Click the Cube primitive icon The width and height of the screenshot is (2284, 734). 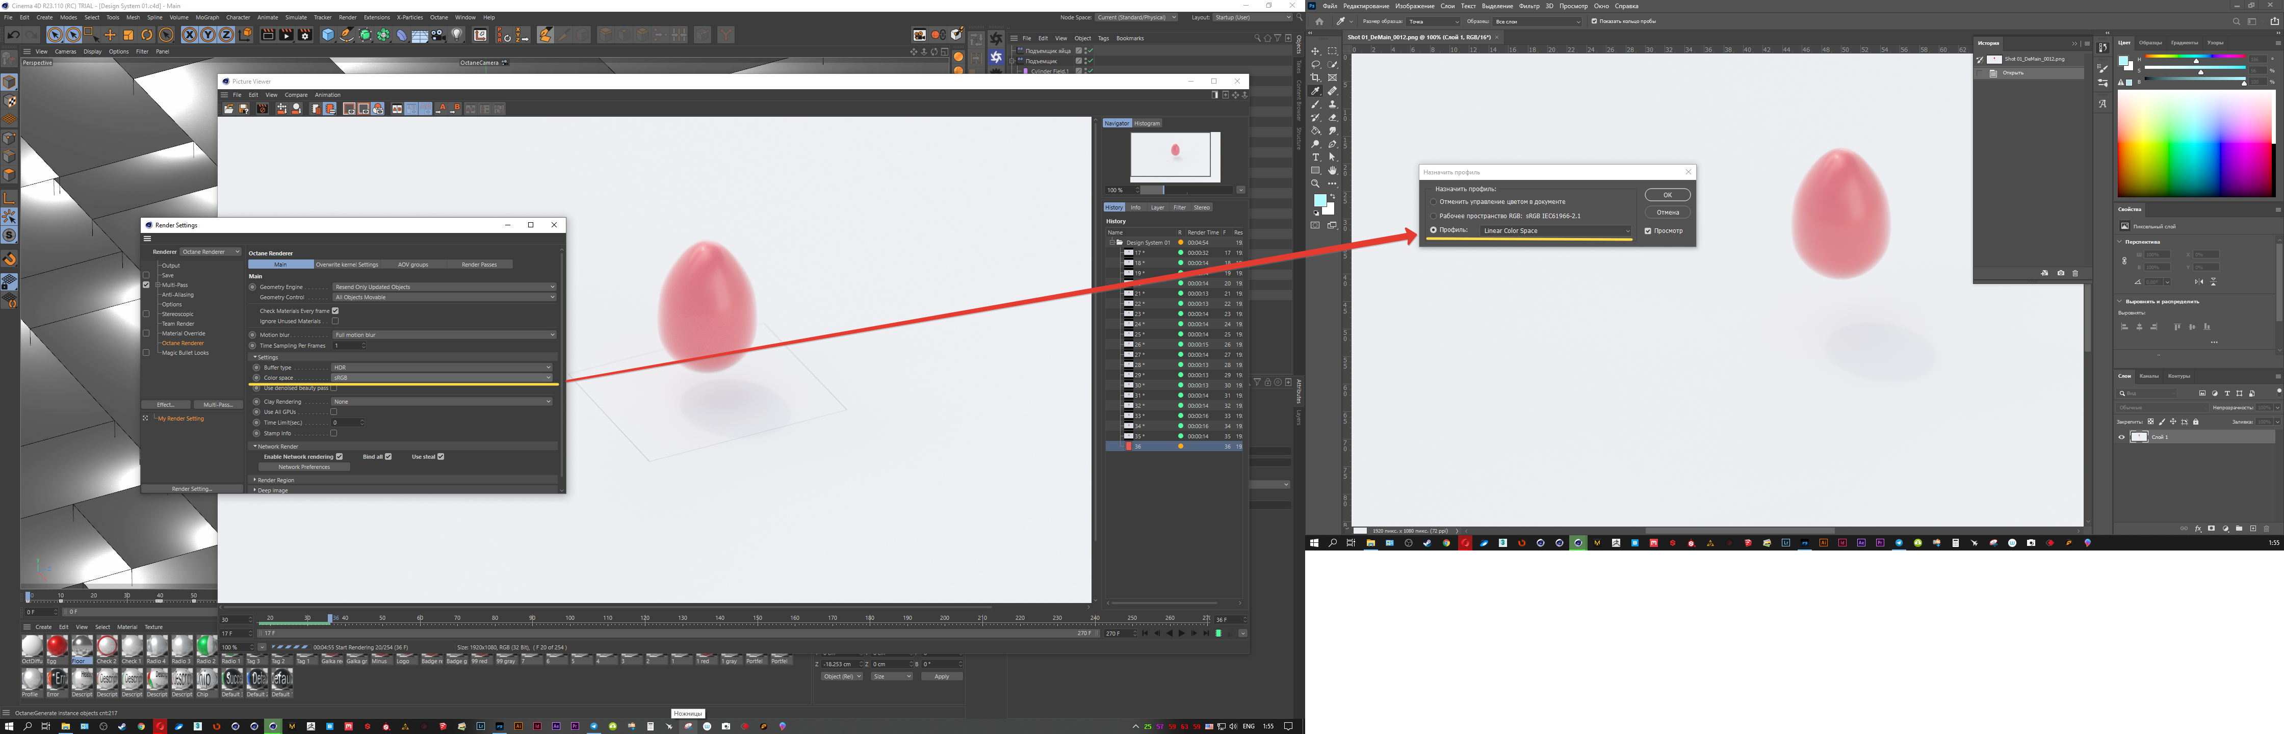[327, 35]
